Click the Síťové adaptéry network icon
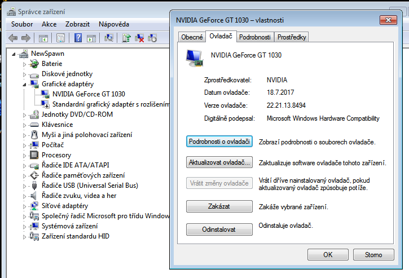Viewport: 409px width, 278px height. coord(34,206)
